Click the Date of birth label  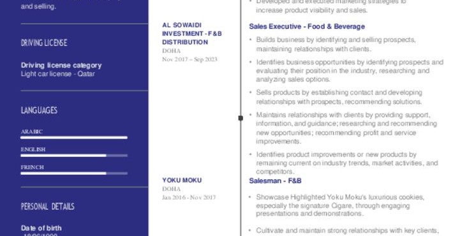point(41,228)
